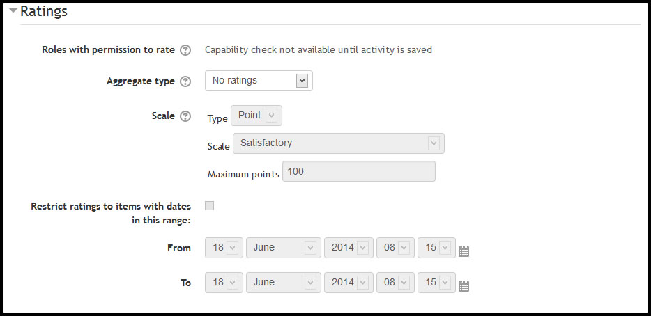Enable restrict ratings to date range checkbox
Viewport: 651px width, 316px height.
(x=210, y=206)
